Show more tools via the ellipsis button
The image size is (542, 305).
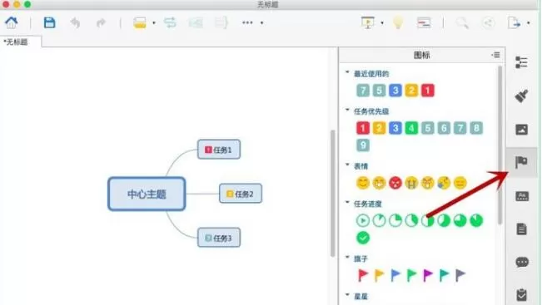247,22
